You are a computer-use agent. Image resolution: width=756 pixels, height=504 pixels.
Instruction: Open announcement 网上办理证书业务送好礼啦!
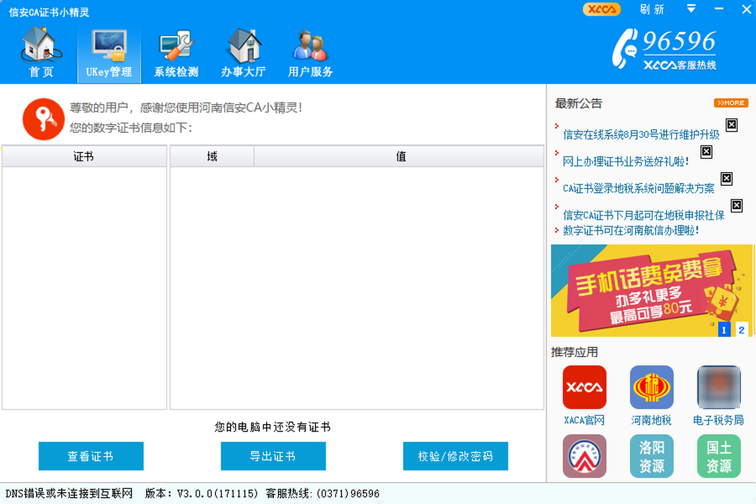[626, 161]
